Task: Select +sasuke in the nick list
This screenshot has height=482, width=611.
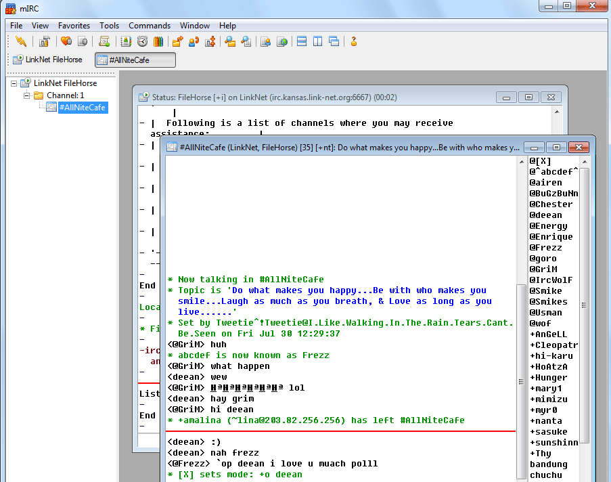Action: (548, 432)
